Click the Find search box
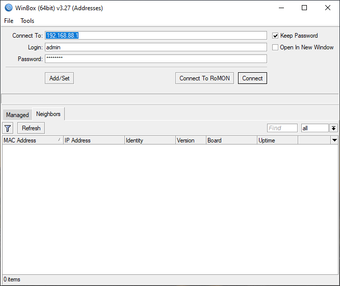 [x=282, y=128]
